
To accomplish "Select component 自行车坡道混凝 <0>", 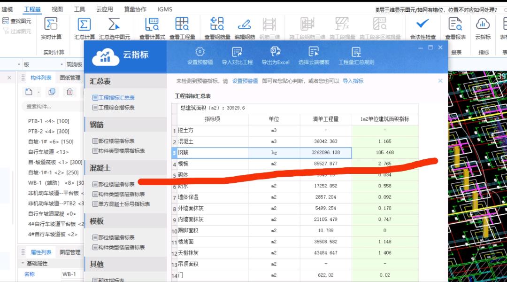I will point(52,214).
